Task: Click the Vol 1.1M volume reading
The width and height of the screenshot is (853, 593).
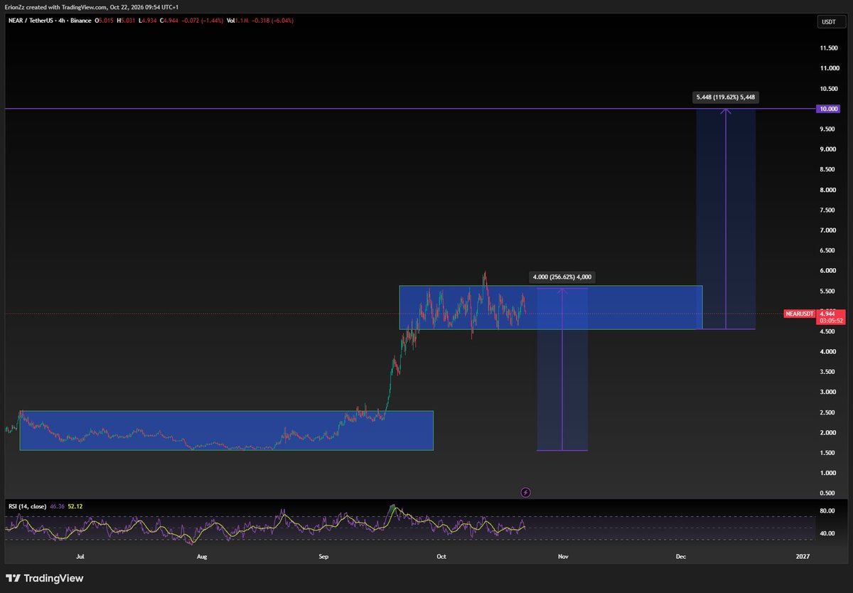Action: click(237, 21)
